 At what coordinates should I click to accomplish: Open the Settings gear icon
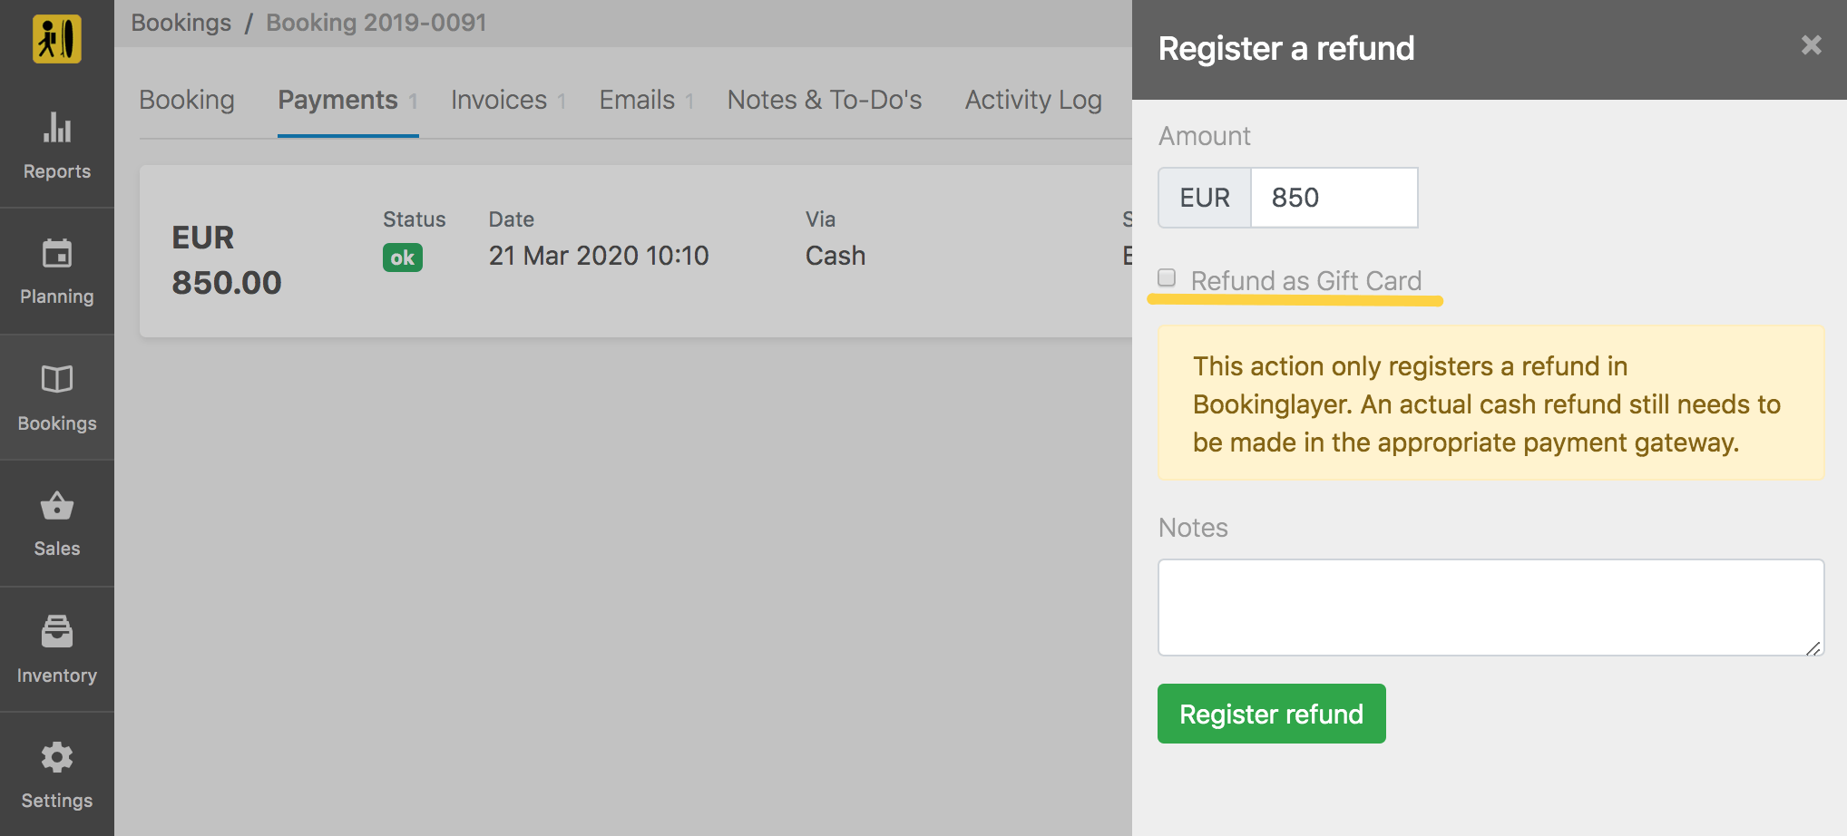tap(57, 757)
